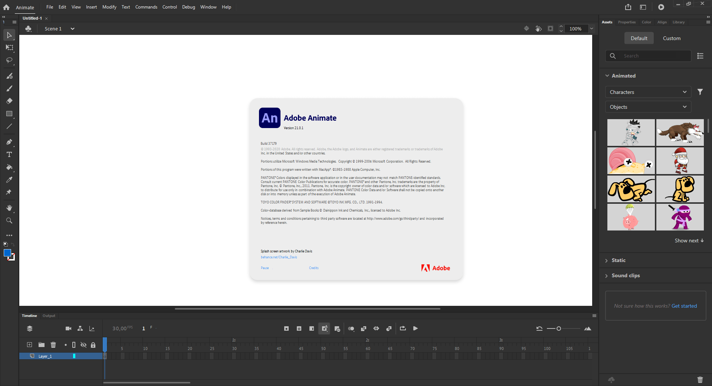Expand the Static section

coord(607,261)
